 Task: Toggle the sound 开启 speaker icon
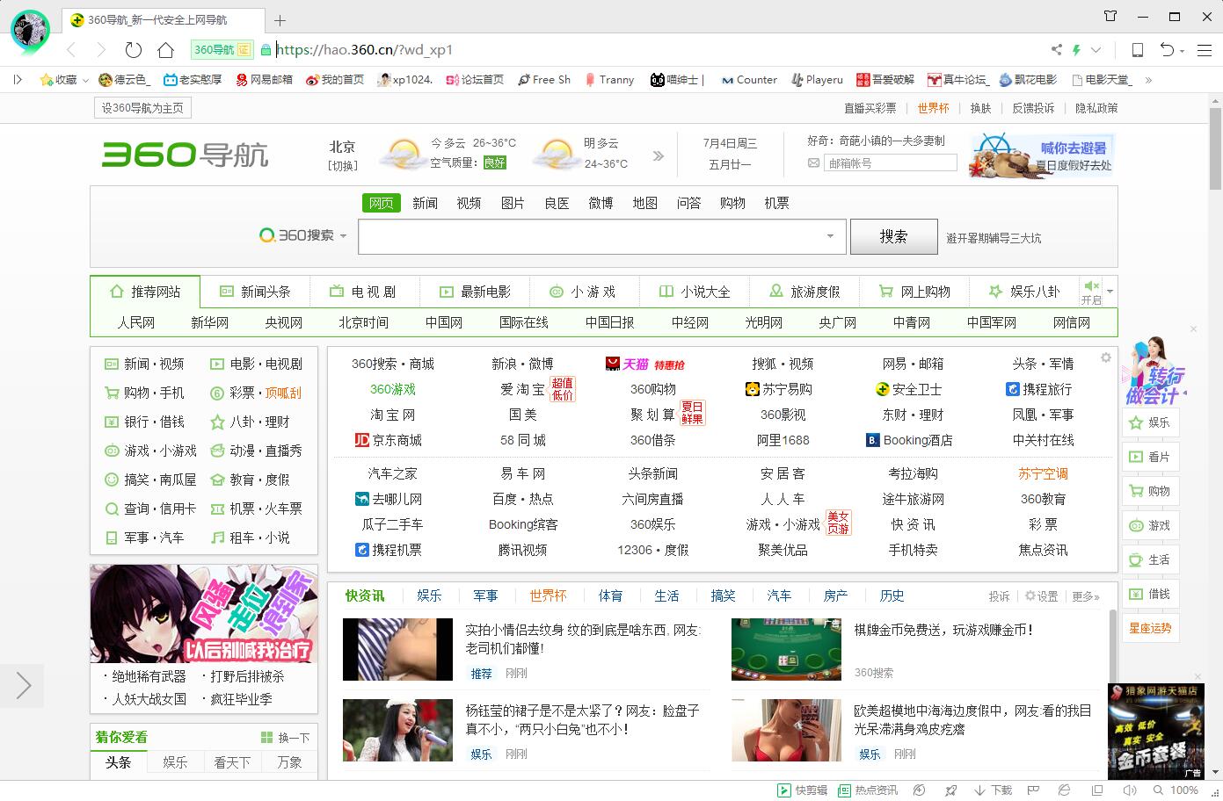[x=1091, y=285]
